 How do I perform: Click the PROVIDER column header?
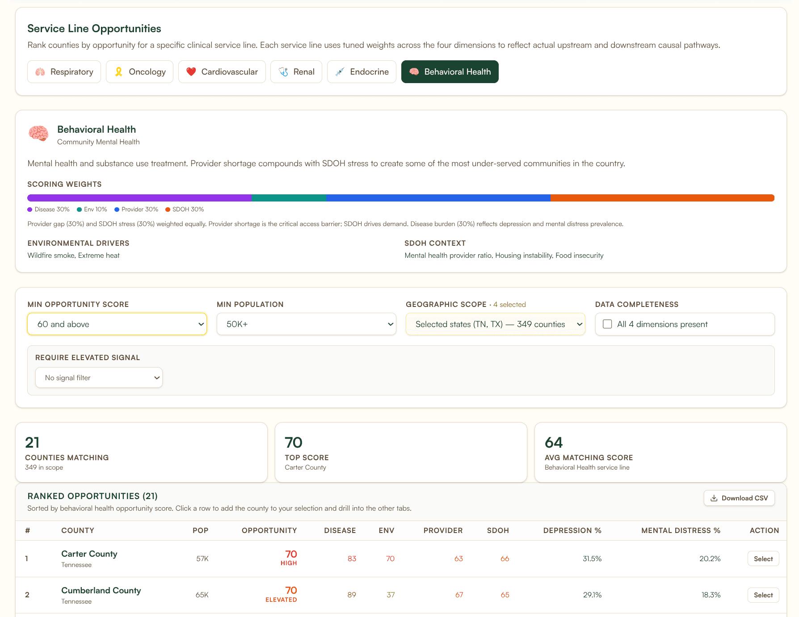[443, 531]
